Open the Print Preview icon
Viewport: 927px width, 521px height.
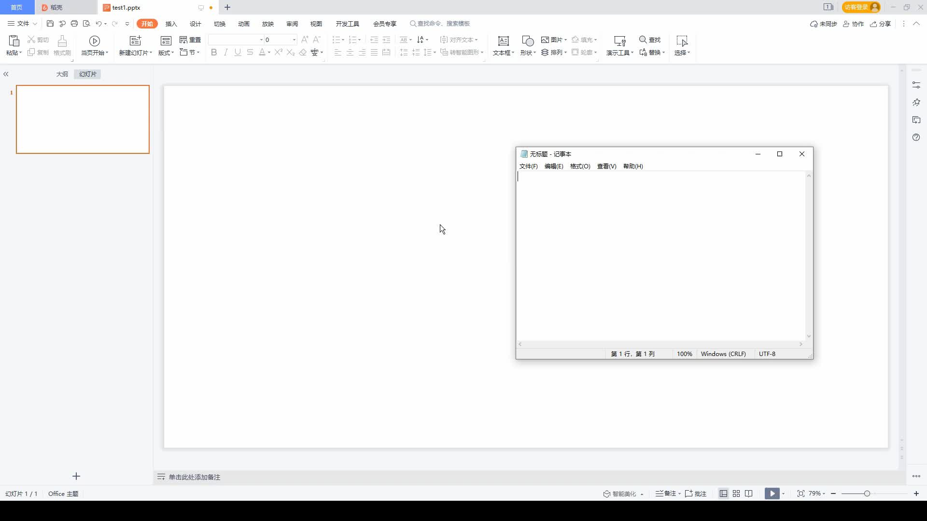86,24
